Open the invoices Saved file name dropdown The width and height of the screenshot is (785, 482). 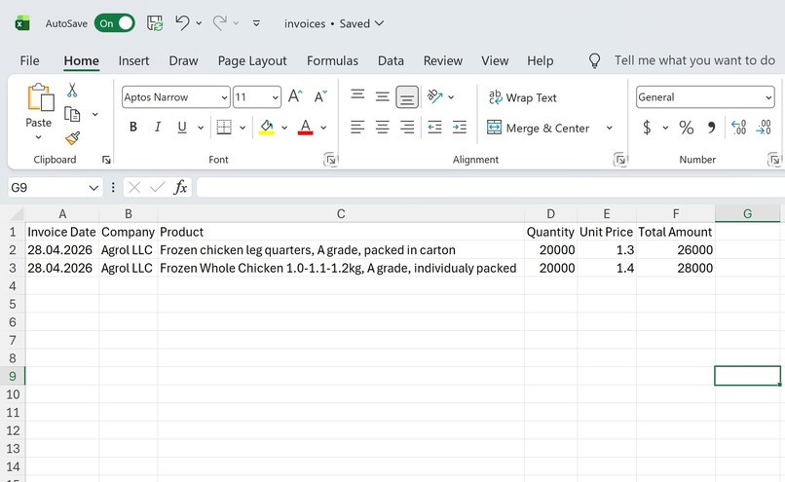(334, 23)
